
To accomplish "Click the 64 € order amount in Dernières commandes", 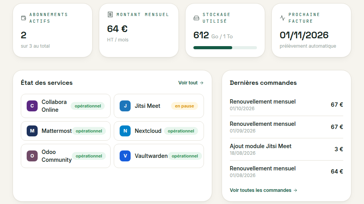I will (x=337, y=172).
